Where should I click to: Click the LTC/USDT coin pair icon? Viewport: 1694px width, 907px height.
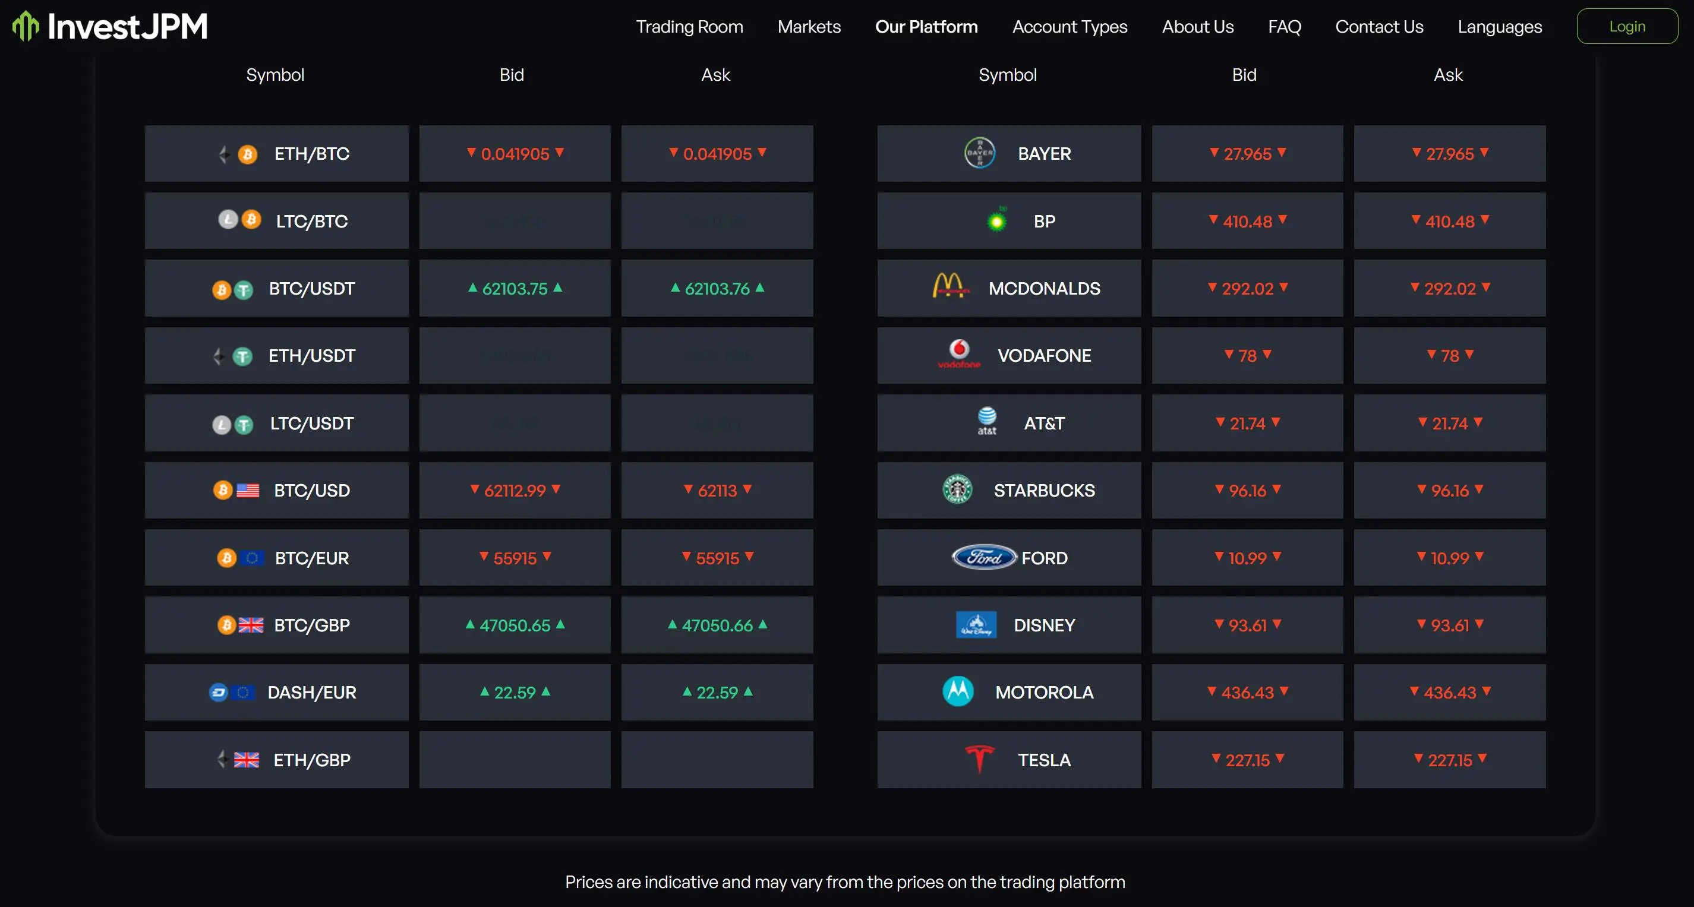pos(232,425)
